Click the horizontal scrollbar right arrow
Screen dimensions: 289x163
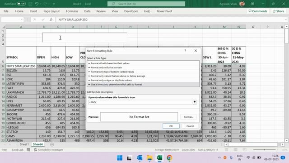(x=283, y=144)
